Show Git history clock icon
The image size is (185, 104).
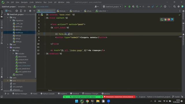tap(165, 7)
